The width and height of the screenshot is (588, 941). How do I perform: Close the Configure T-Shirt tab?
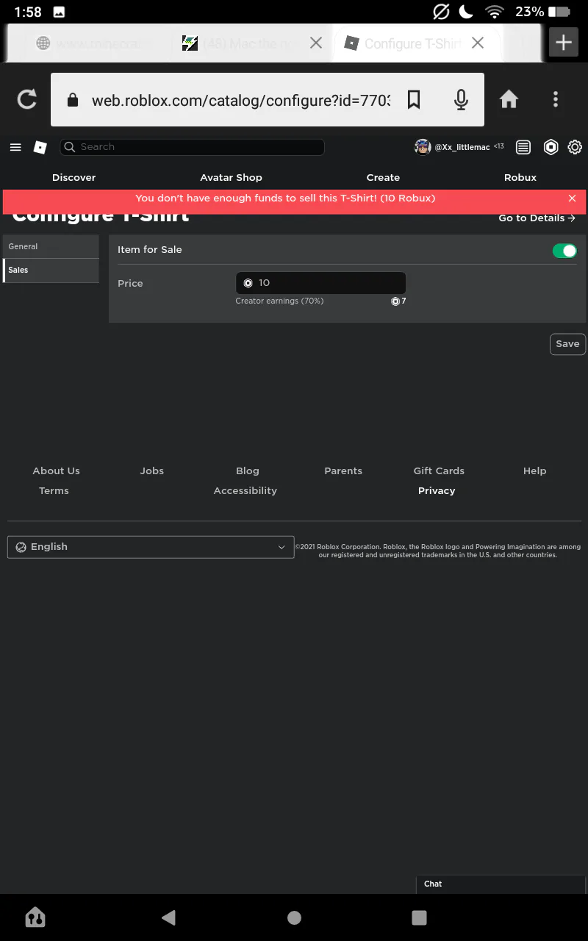click(x=478, y=43)
